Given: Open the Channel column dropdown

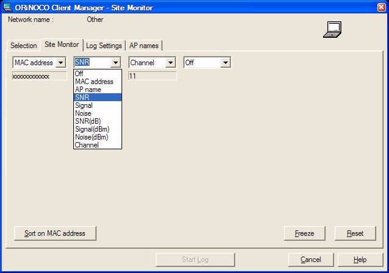Looking at the screenshot, I should point(170,63).
